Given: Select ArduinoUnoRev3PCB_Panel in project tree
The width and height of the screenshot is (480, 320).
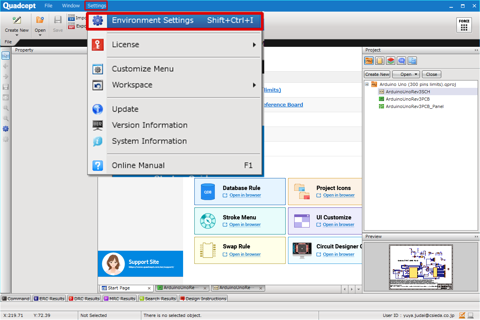Looking at the screenshot, I should click(x=414, y=106).
